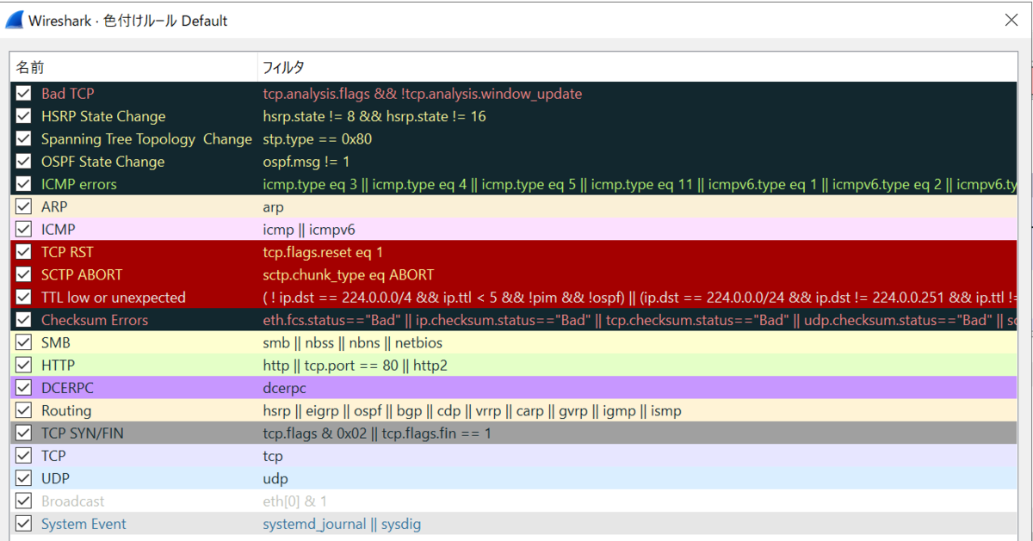Select the System Event rule name

pyautogui.click(x=84, y=524)
